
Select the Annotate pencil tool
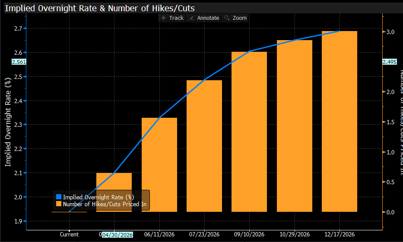coord(205,18)
